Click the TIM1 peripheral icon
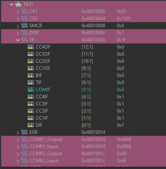Image resolution: width=166 pixels, height=169 pixels. tap(18, 4)
